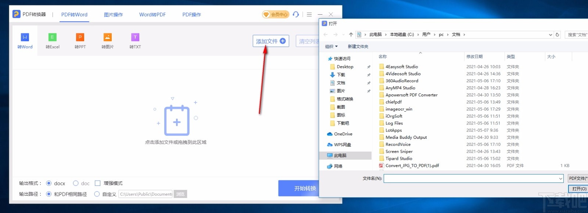Image resolution: width=588 pixels, height=213 pixels.
Task: Open 图片 in the navigation pane
Action: (x=341, y=91)
